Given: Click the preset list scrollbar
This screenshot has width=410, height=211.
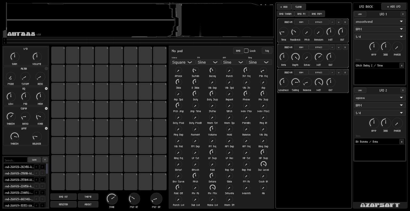Looking at the screenshot, I should 47,168.
